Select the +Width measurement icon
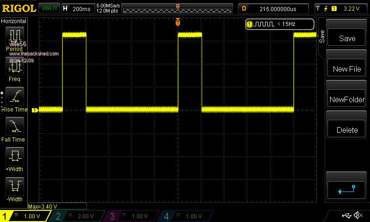This screenshot has width=370, height=222. coord(14,156)
